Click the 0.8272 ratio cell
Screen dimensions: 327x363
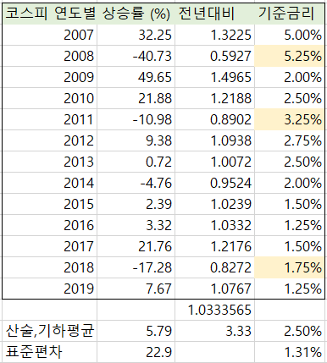pos(214,267)
